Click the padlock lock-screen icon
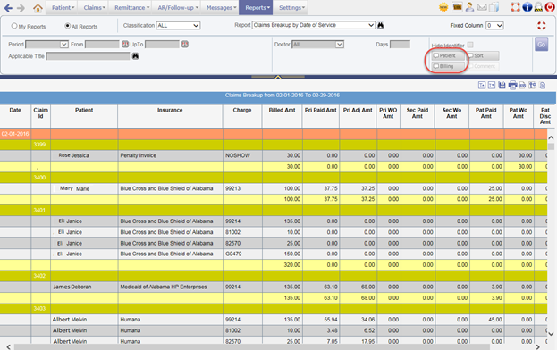 538,7
